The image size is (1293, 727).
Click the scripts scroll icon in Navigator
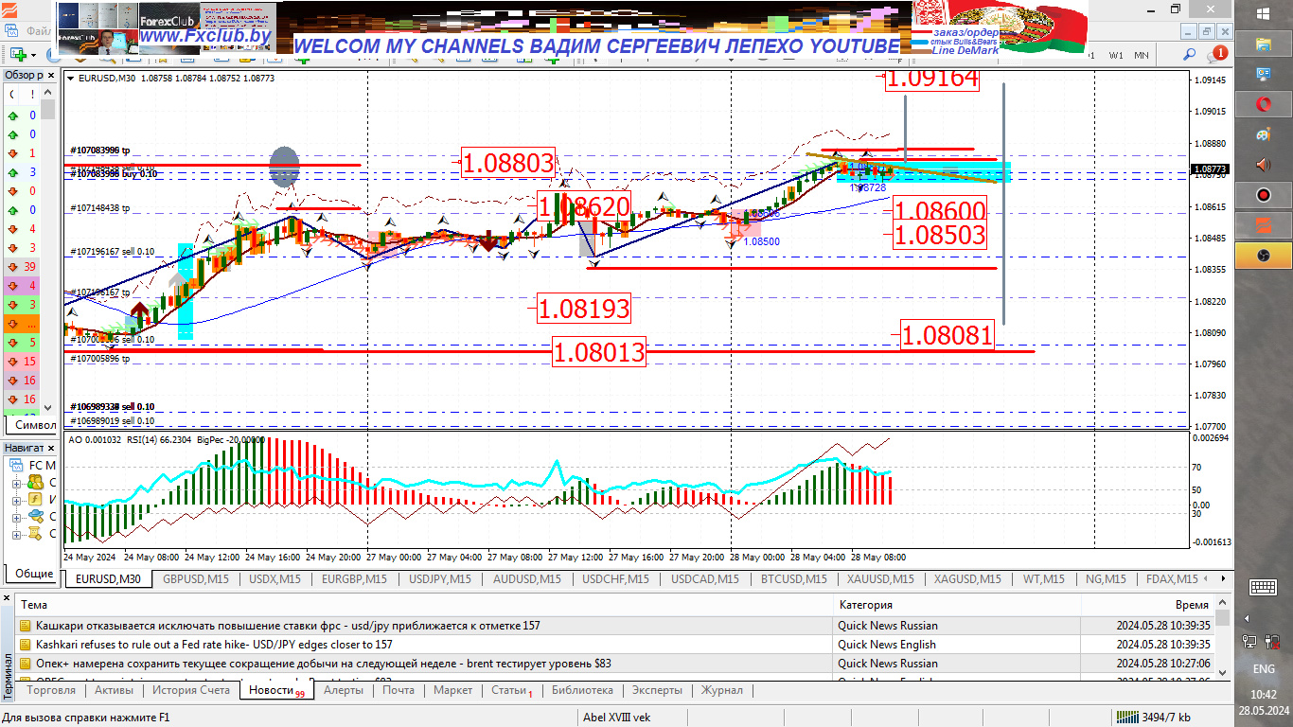35,534
